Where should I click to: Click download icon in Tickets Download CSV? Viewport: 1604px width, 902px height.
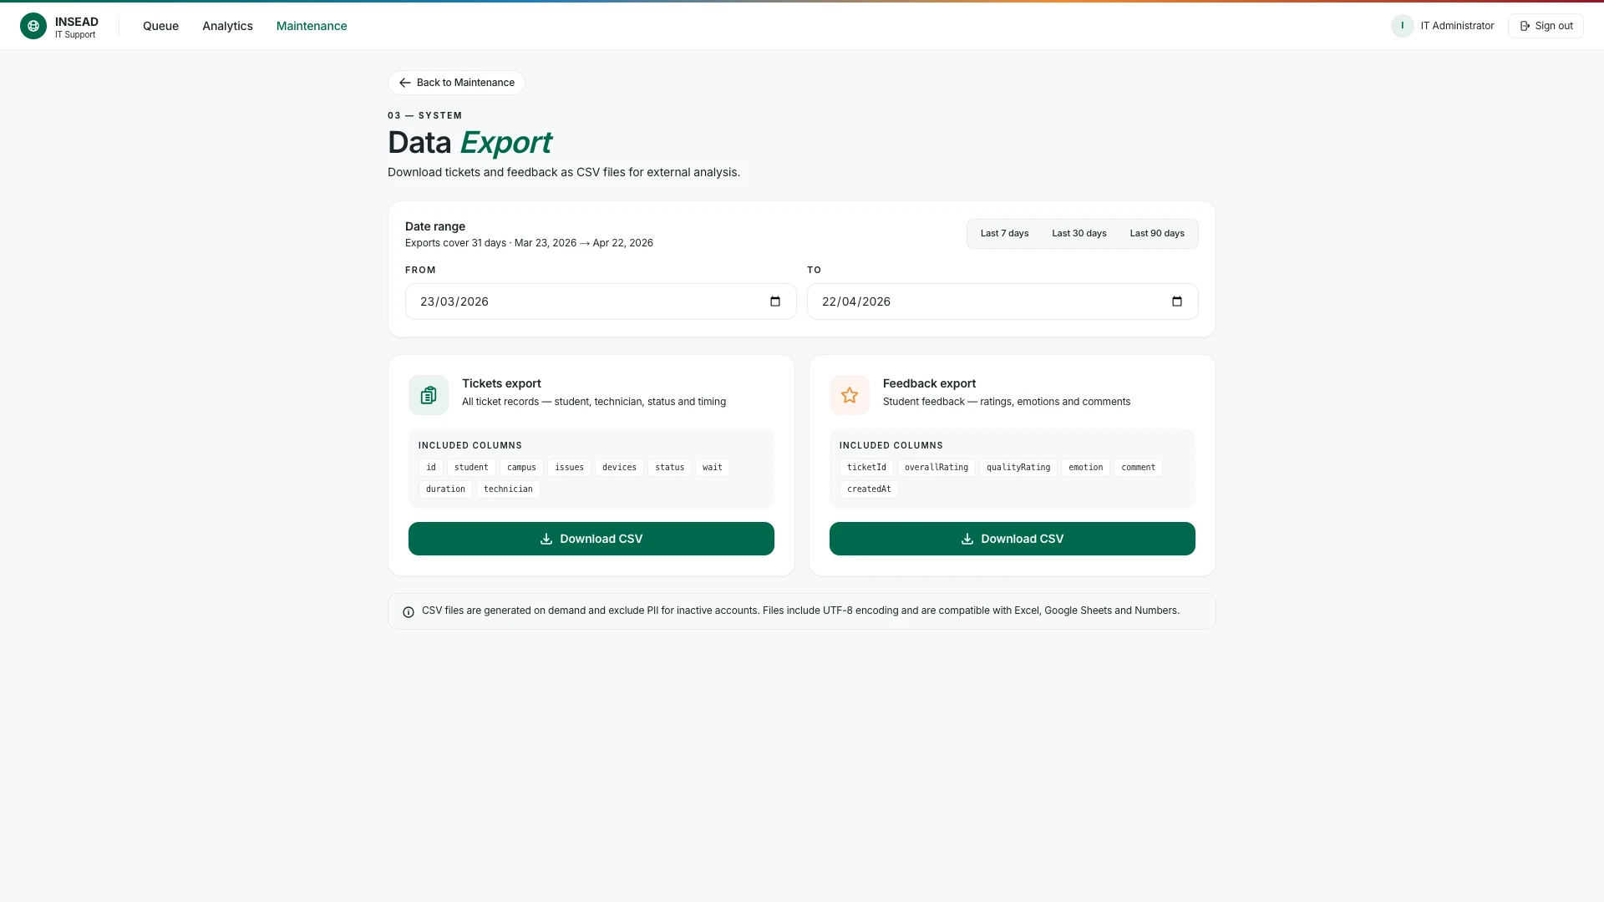pos(546,539)
